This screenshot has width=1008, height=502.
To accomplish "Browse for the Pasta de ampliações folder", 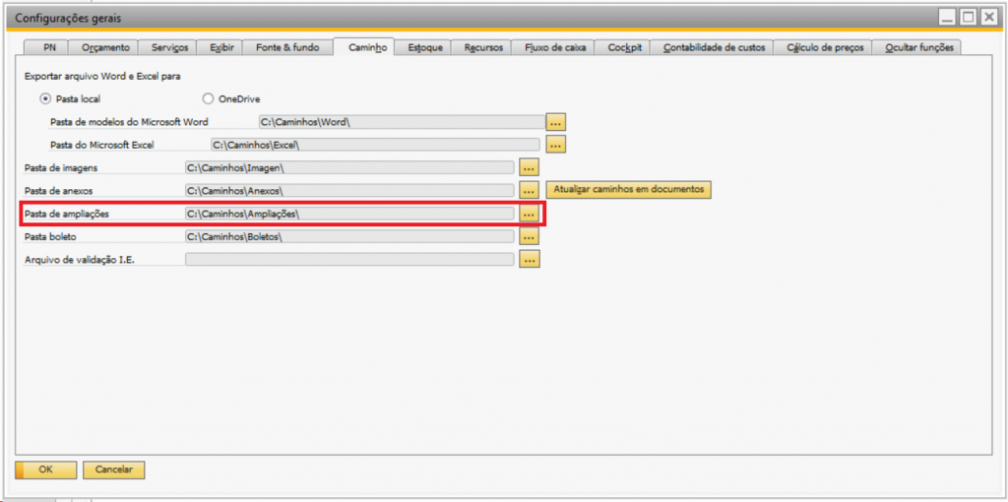I will coord(530,214).
